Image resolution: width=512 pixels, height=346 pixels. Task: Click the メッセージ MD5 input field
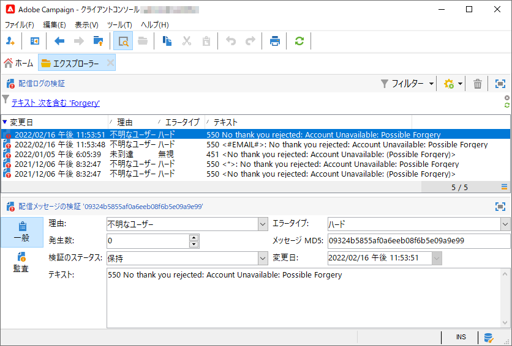(x=419, y=241)
